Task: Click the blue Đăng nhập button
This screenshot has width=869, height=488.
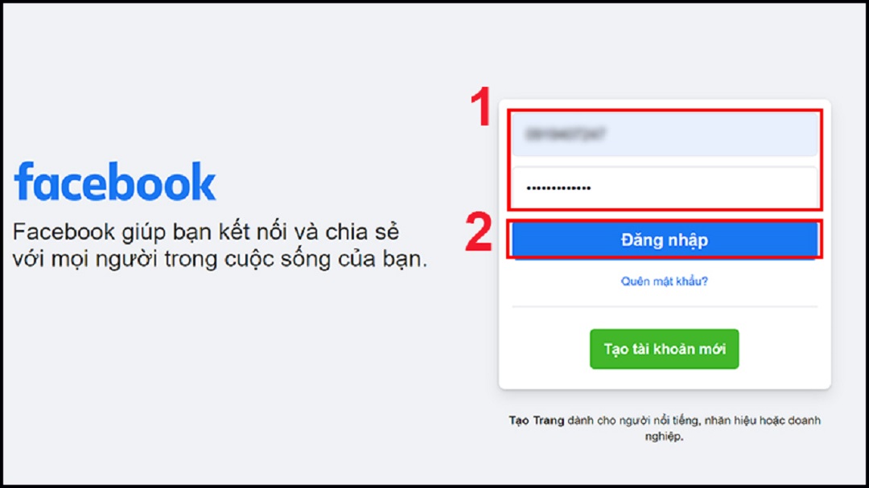Action: point(664,240)
